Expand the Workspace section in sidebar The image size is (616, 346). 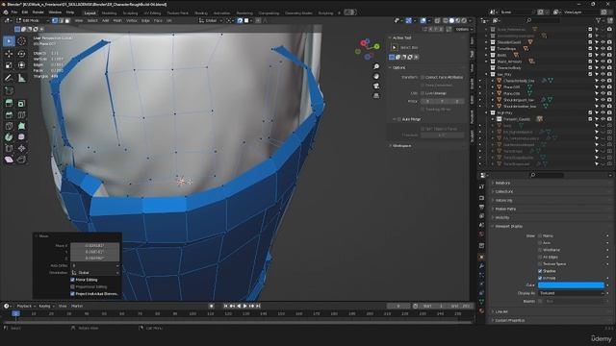click(402, 146)
